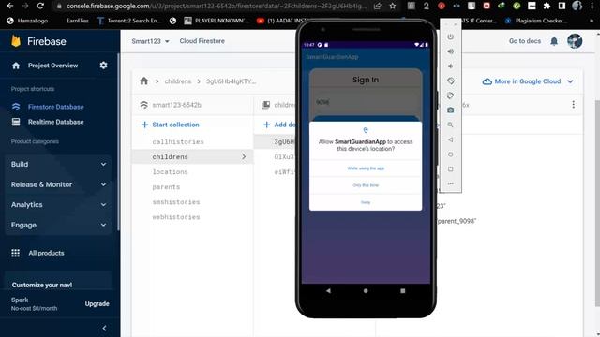This screenshot has width=600, height=337.
Task: Click the browser back arrow
Action: (10, 6)
